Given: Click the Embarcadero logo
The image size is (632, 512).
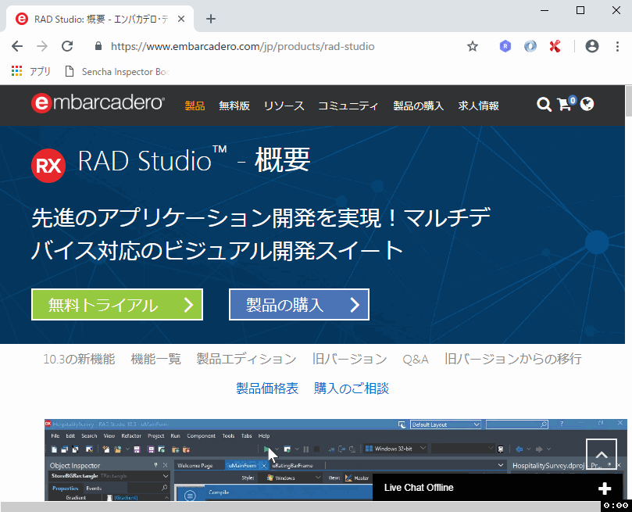Looking at the screenshot, I should 97,103.
